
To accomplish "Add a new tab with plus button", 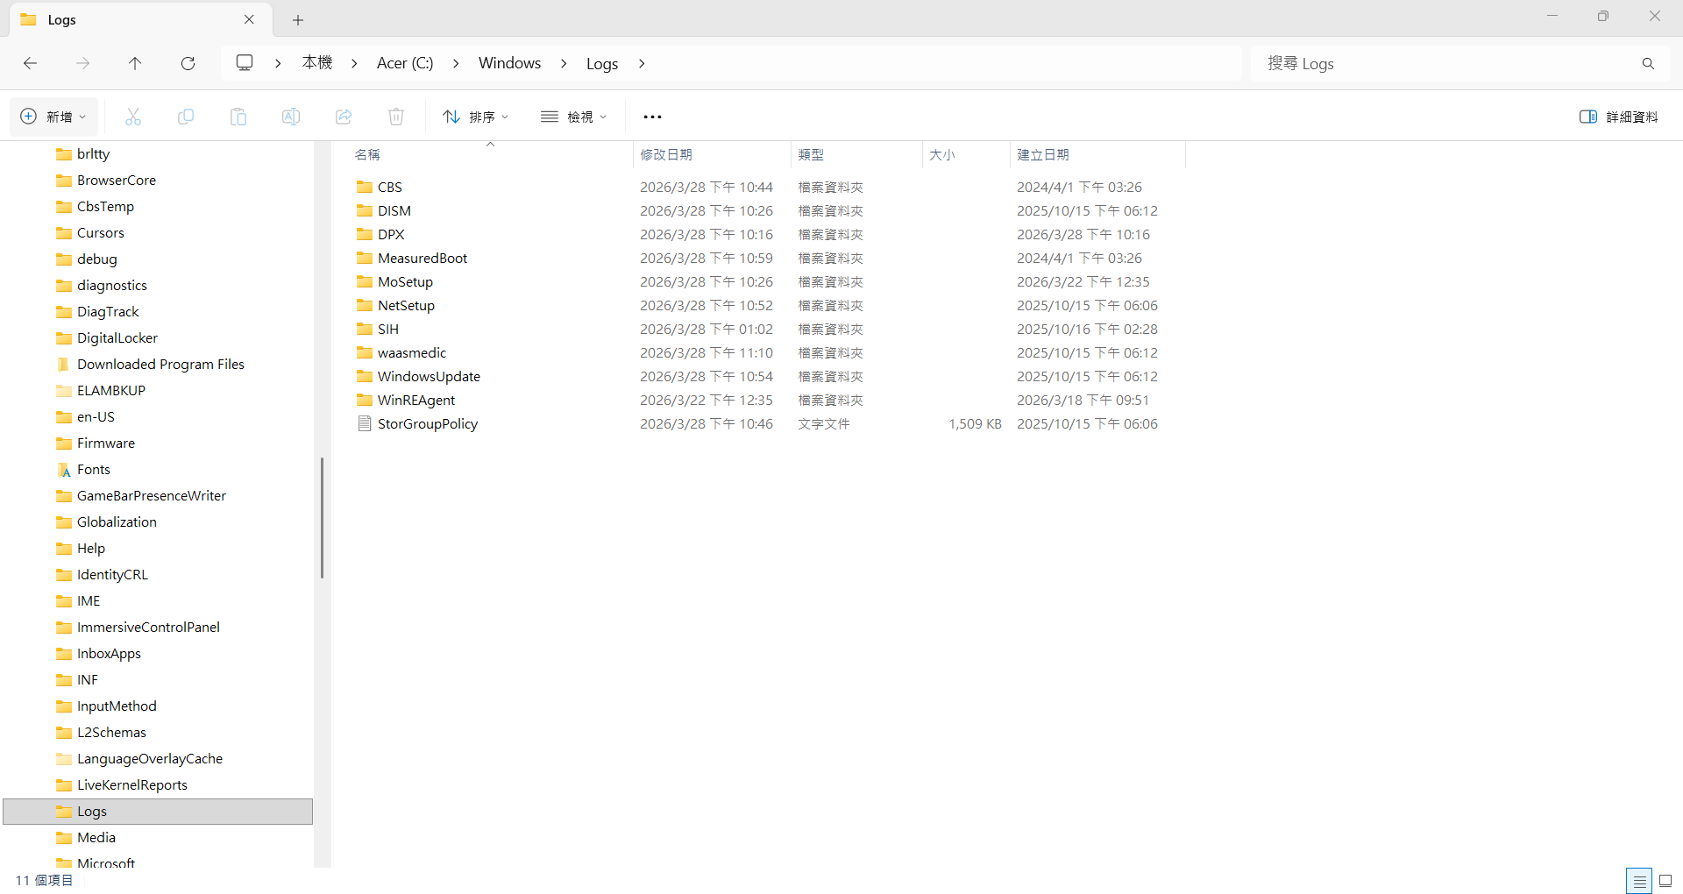I will pyautogui.click(x=298, y=19).
